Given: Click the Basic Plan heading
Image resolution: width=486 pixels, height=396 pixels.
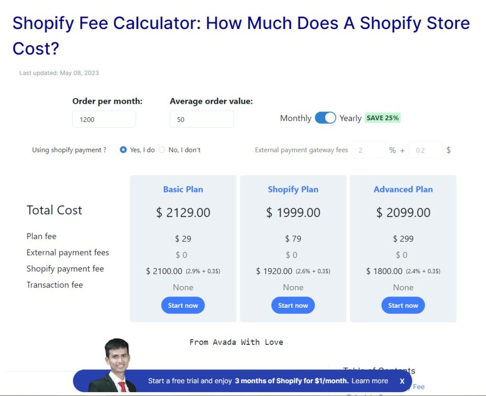Looking at the screenshot, I should [183, 189].
